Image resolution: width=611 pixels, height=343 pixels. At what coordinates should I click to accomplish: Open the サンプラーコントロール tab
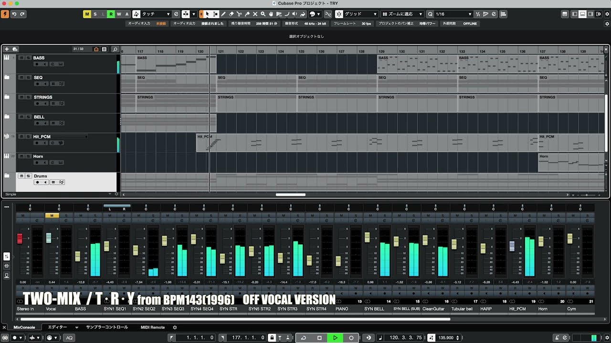[107, 327]
